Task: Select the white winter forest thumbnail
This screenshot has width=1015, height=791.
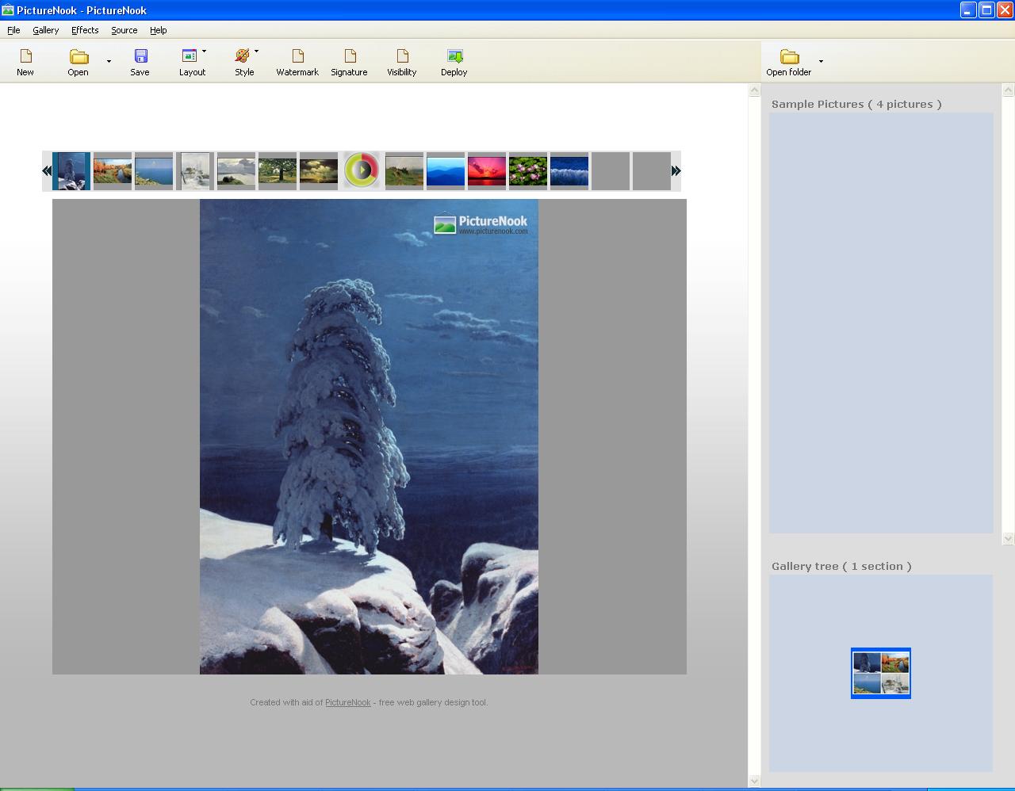Action: click(195, 171)
